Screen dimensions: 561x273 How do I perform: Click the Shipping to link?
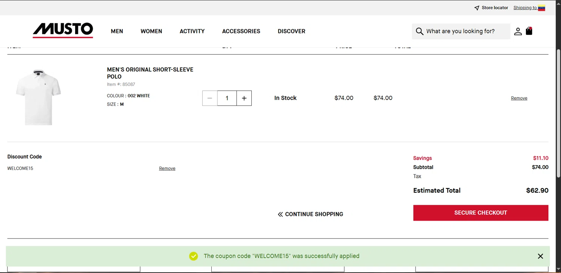coord(525,8)
